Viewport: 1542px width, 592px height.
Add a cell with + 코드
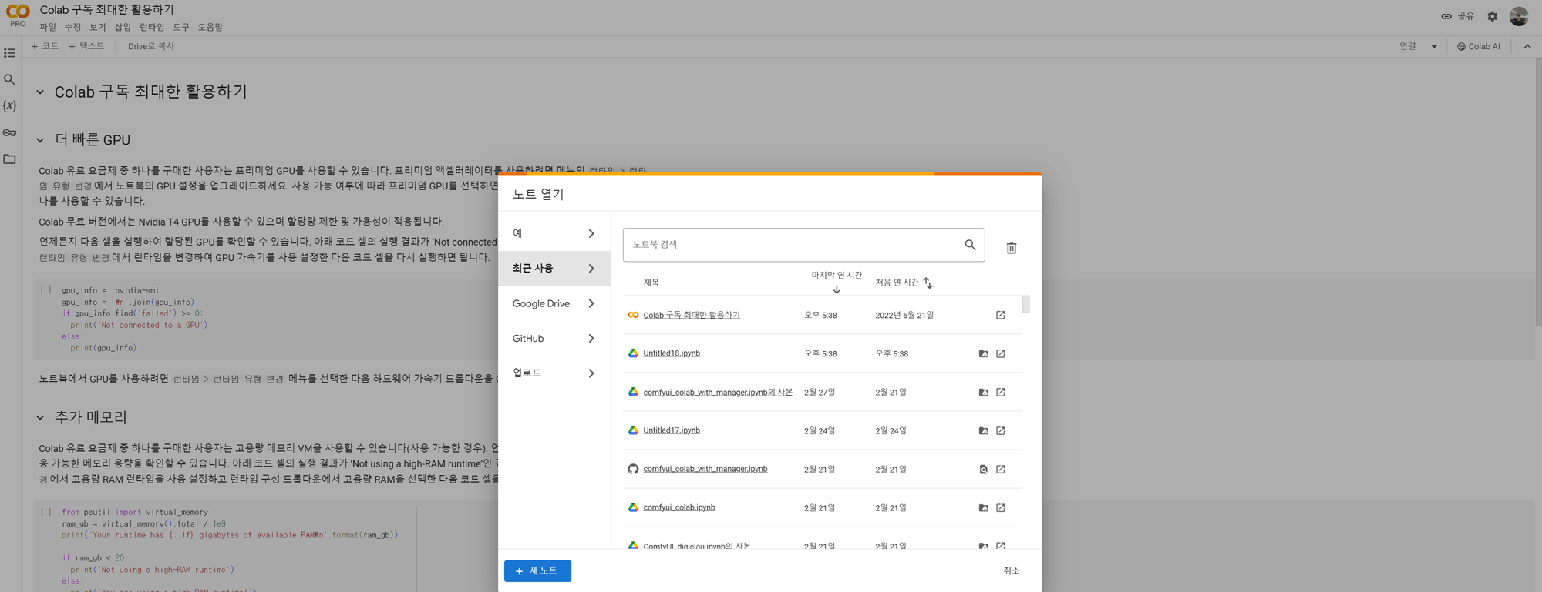click(45, 46)
